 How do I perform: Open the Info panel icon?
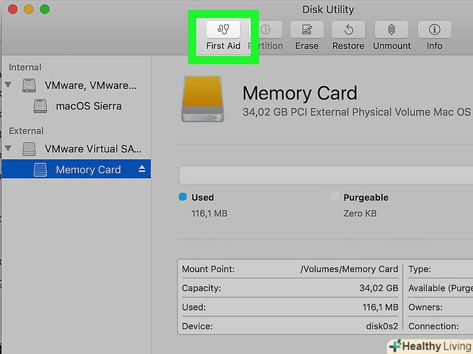click(434, 29)
